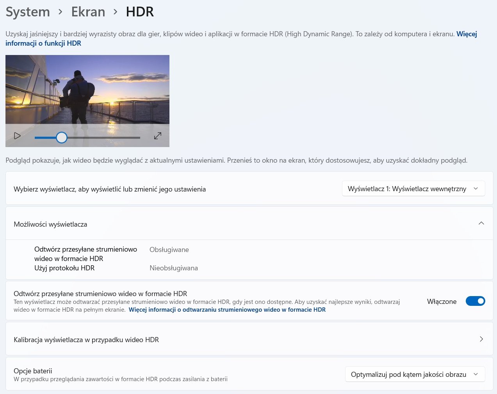Click 'Kalibracja wyświetlacza w przypadku wideo HDR' row

[249, 339]
